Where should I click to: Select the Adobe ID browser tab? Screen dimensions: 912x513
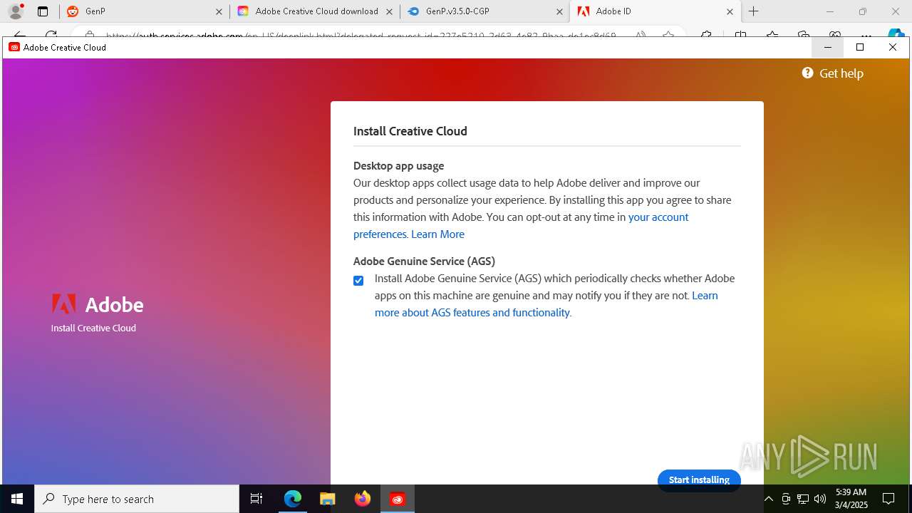pos(654,11)
